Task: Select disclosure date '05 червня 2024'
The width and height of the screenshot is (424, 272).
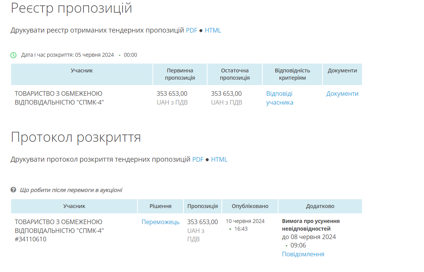Action: [x=94, y=55]
